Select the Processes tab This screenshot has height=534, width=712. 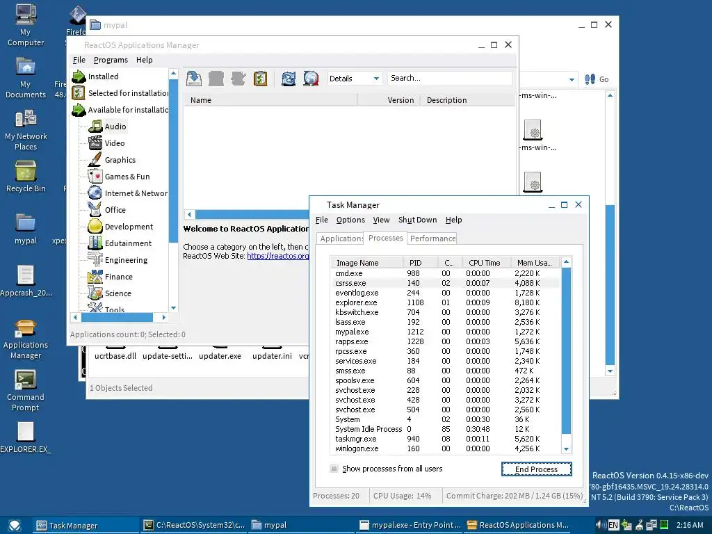click(385, 238)
